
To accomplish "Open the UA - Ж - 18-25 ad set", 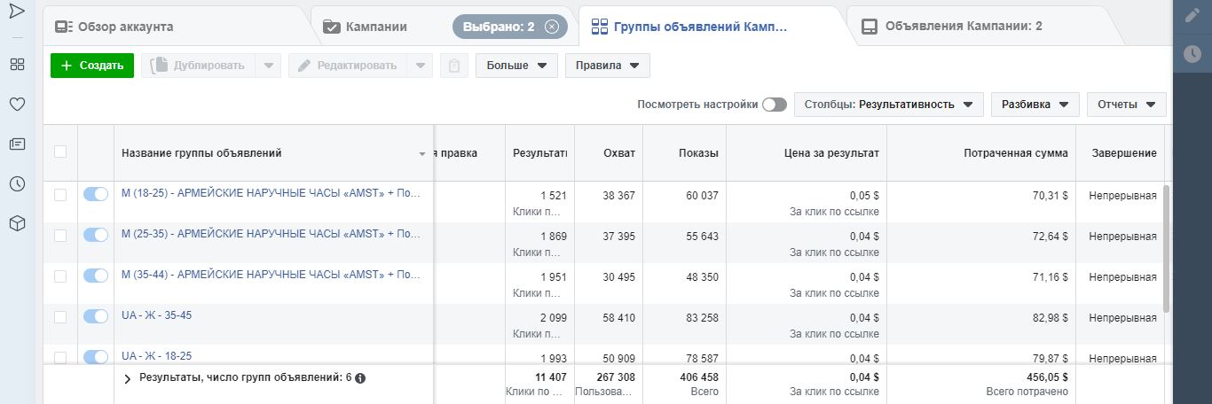I will (x=156, y=356).
